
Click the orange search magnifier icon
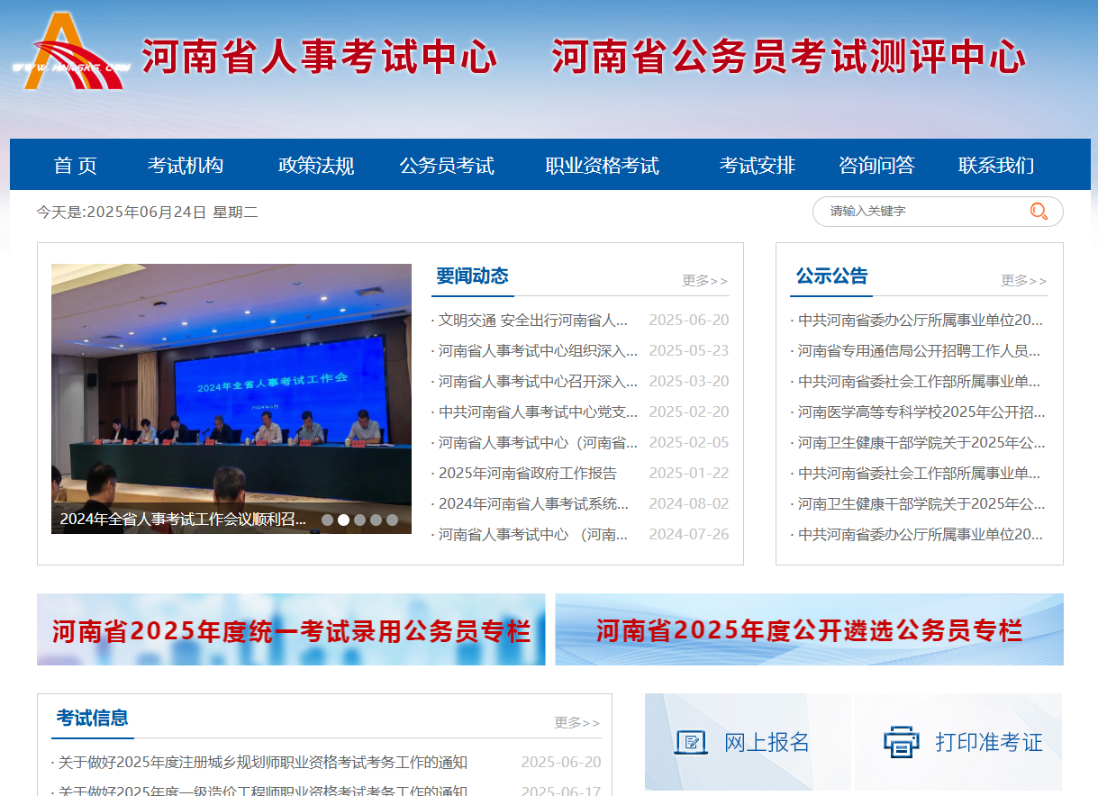pyautogui.click(x=1039, y=212)
